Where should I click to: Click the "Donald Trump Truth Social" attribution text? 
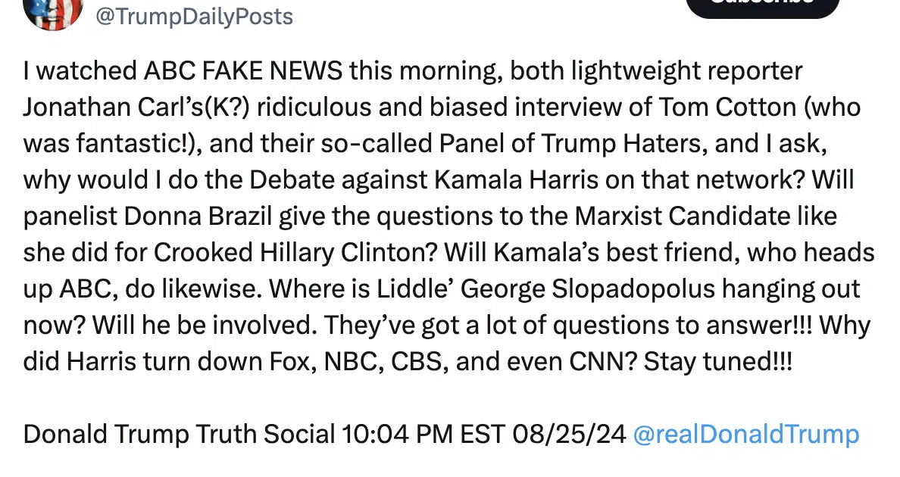[180, 435]
